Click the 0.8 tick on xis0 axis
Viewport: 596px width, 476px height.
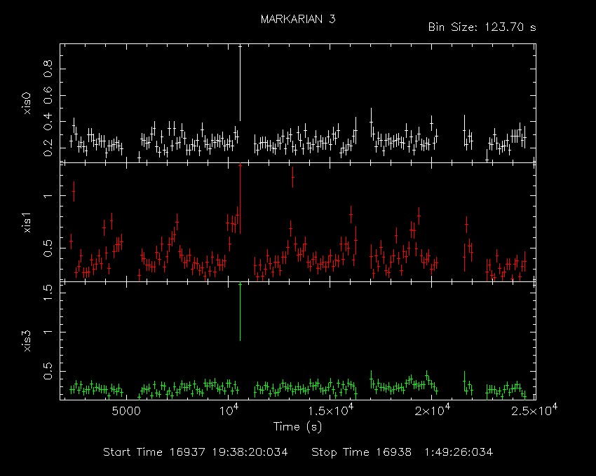48,69
